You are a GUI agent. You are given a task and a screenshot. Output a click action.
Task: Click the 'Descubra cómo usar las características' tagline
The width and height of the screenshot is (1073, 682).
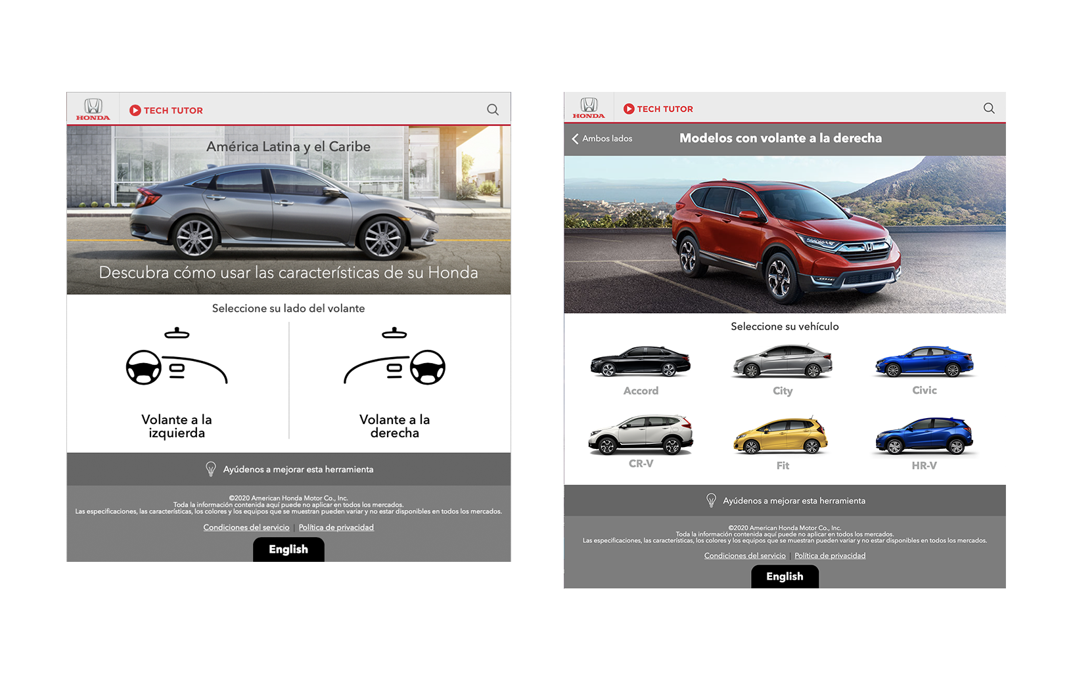click(288, 272)
